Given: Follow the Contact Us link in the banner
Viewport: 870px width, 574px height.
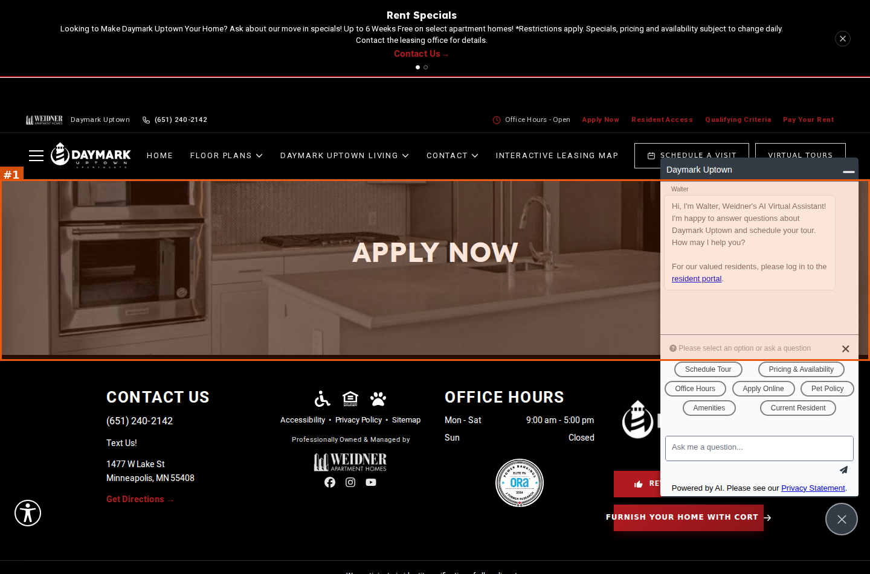Looking at the screenshot, I should (421, 54).
